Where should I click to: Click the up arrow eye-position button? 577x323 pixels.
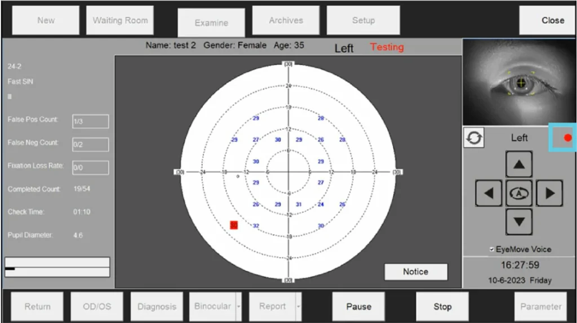[518, 164]
